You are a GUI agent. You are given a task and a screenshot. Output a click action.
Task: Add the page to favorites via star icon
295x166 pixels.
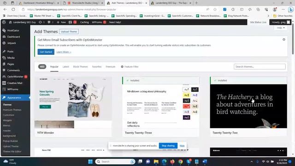(x=215, y=9)
